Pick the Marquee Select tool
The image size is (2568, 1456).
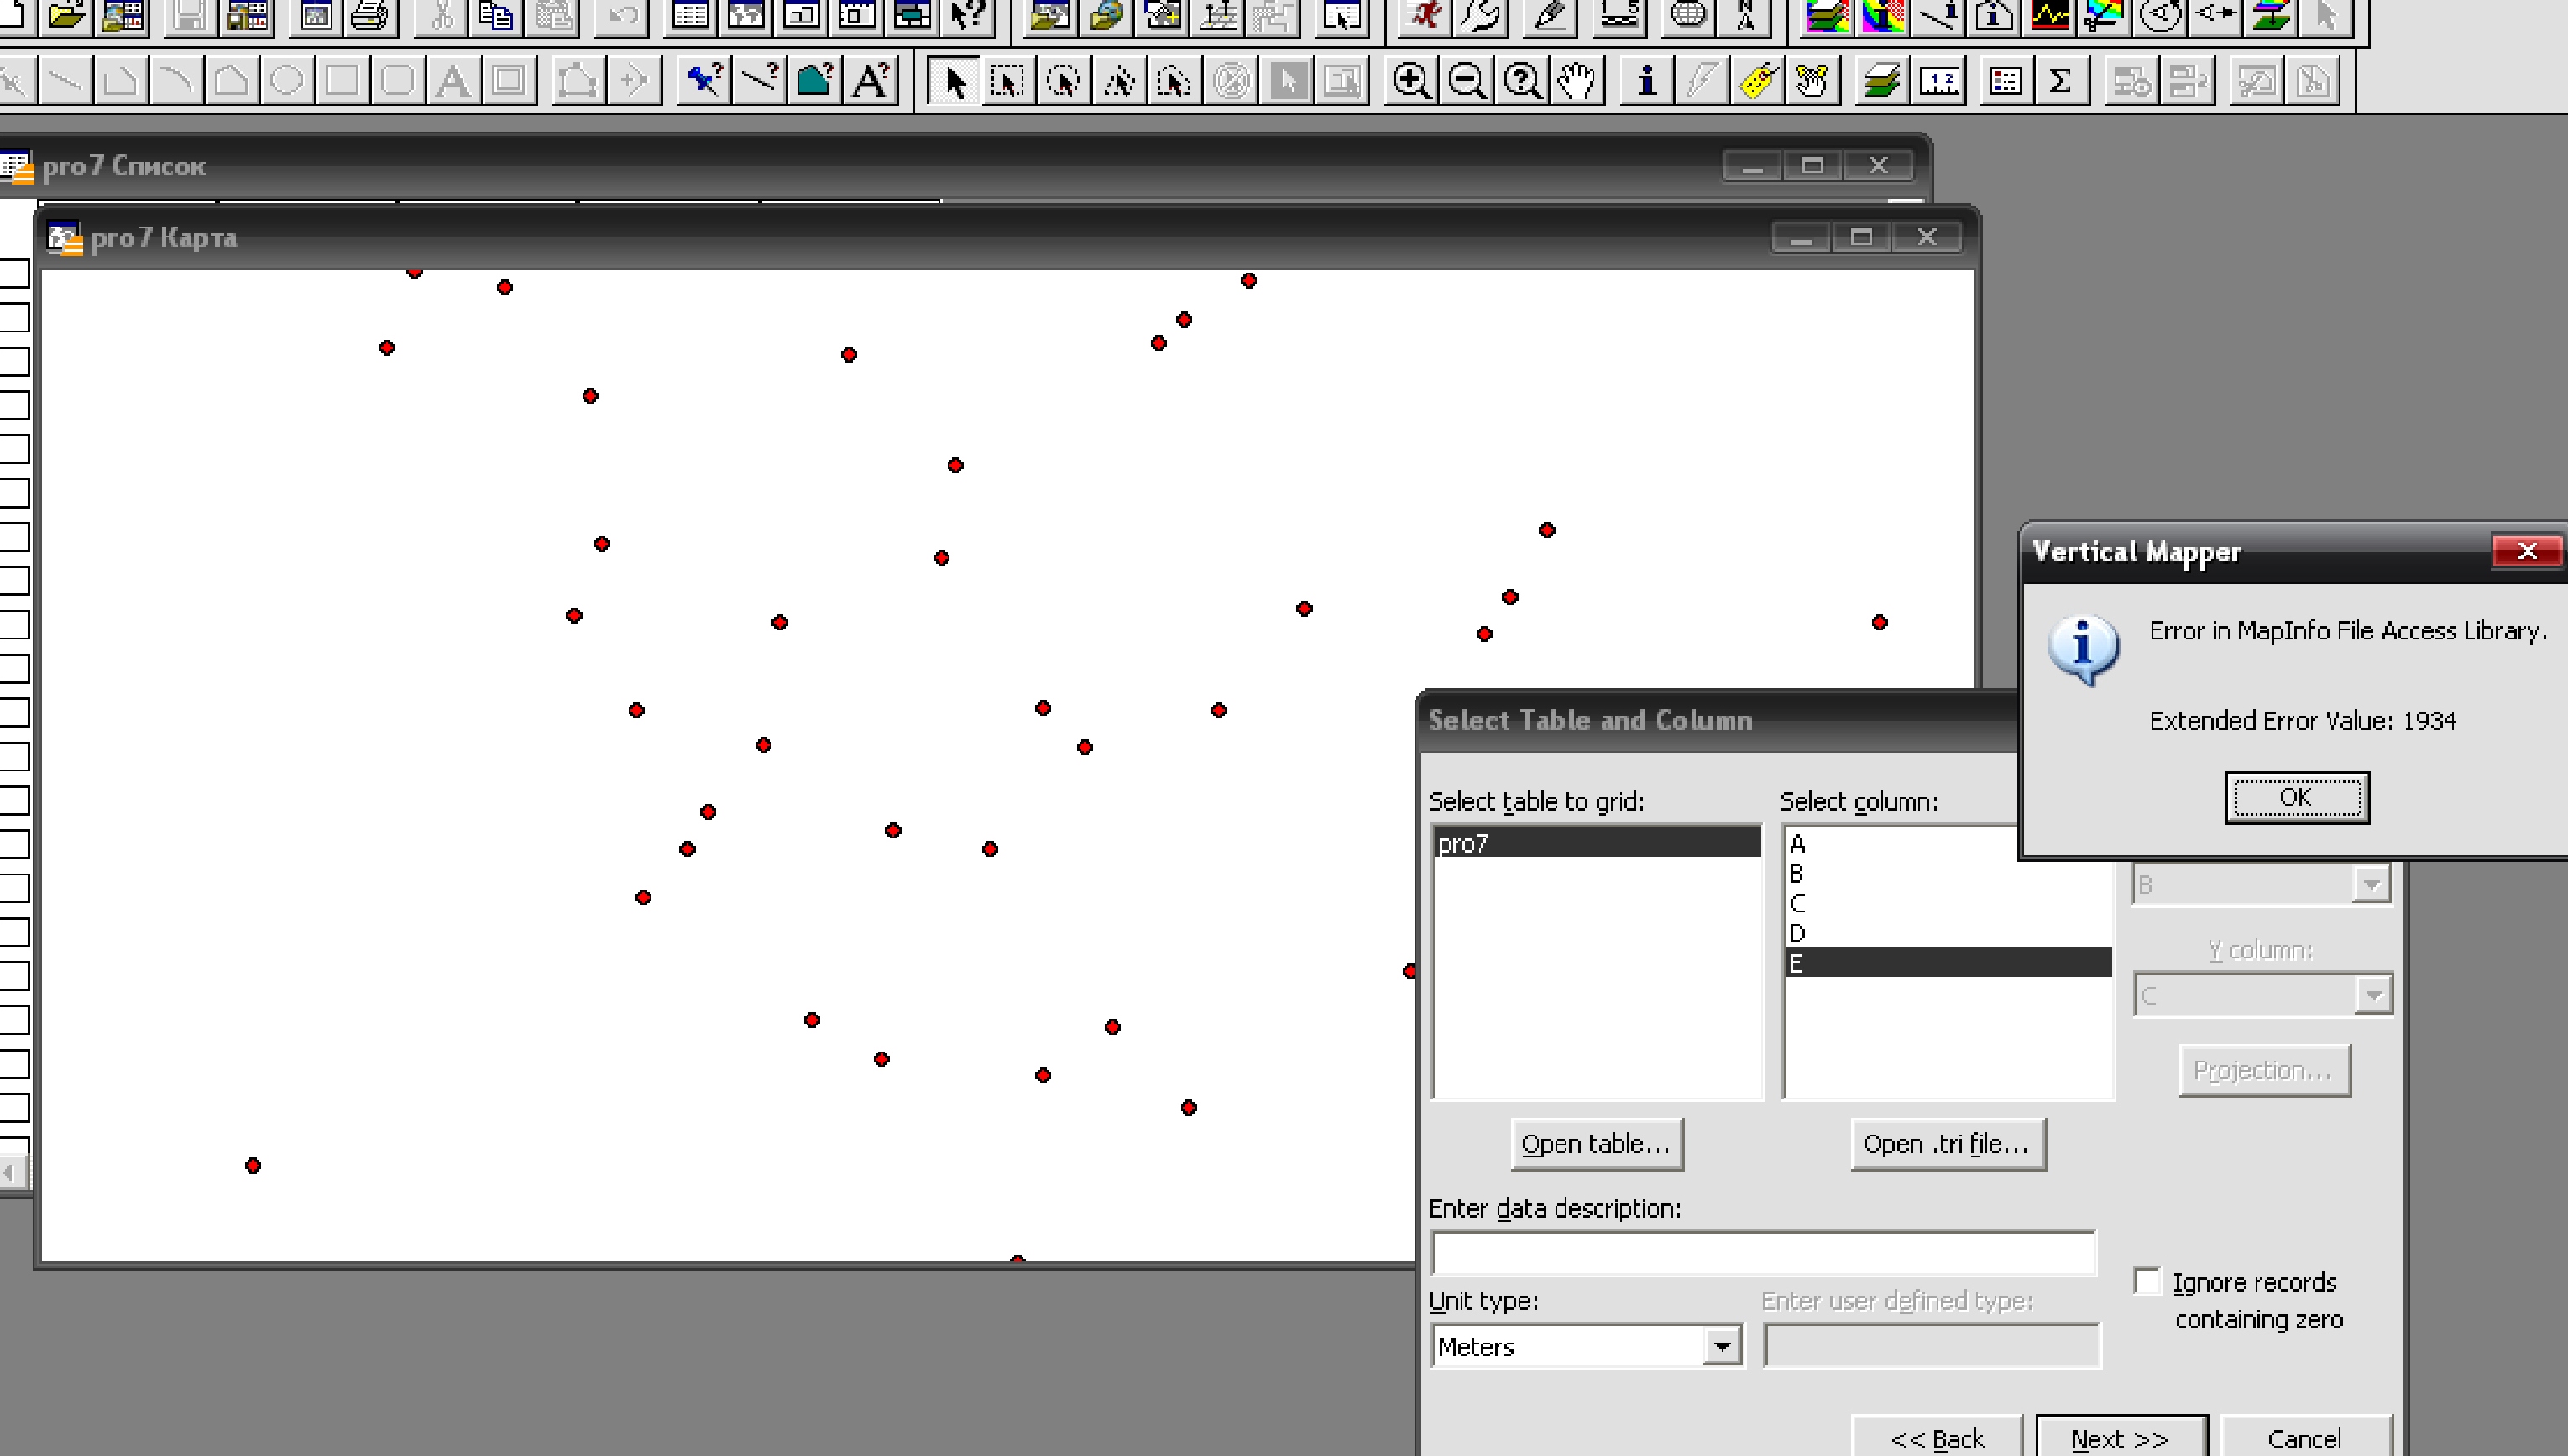[x=1007, y=81]
